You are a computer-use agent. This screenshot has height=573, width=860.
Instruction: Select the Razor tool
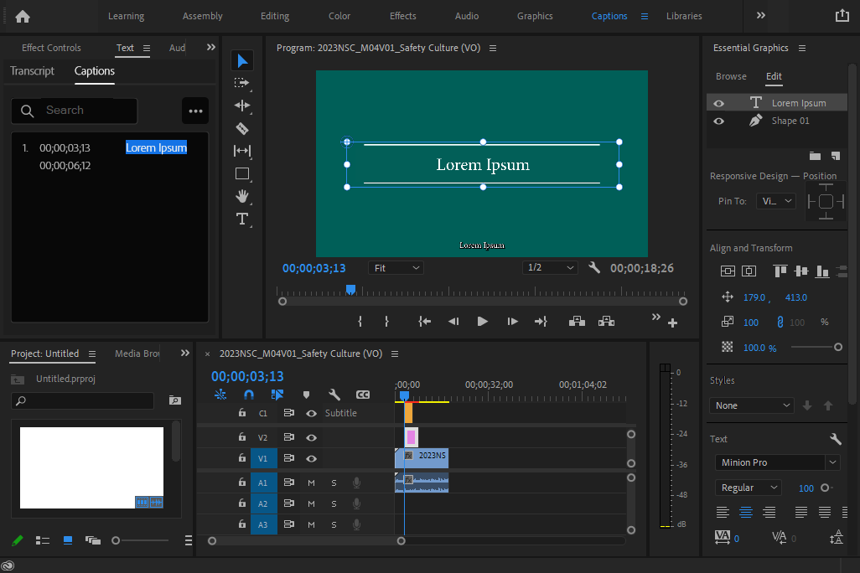click(242, 128)
